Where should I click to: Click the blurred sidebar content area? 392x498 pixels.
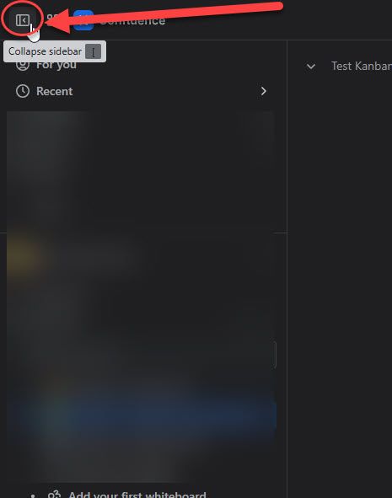(x=142, y=296)
